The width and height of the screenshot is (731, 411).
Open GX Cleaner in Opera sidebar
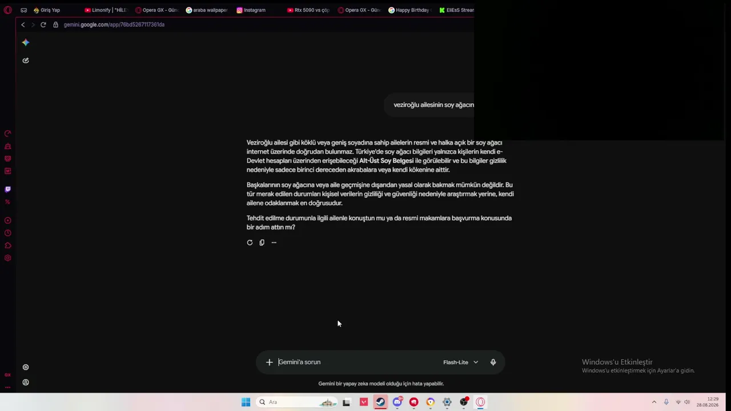pos(7,146)
